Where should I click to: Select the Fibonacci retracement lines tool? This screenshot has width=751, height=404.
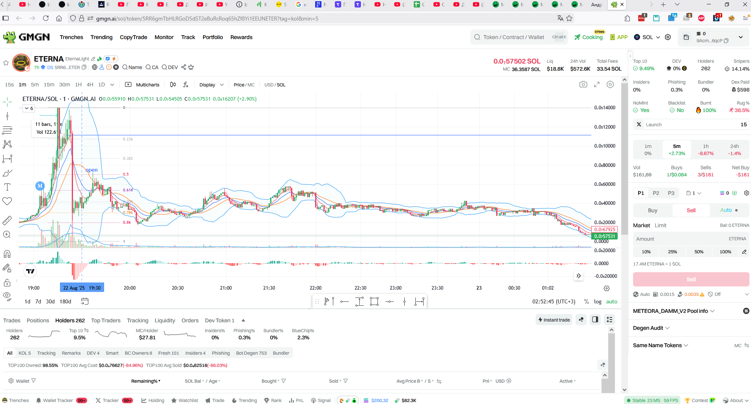(x=7, y=130)
